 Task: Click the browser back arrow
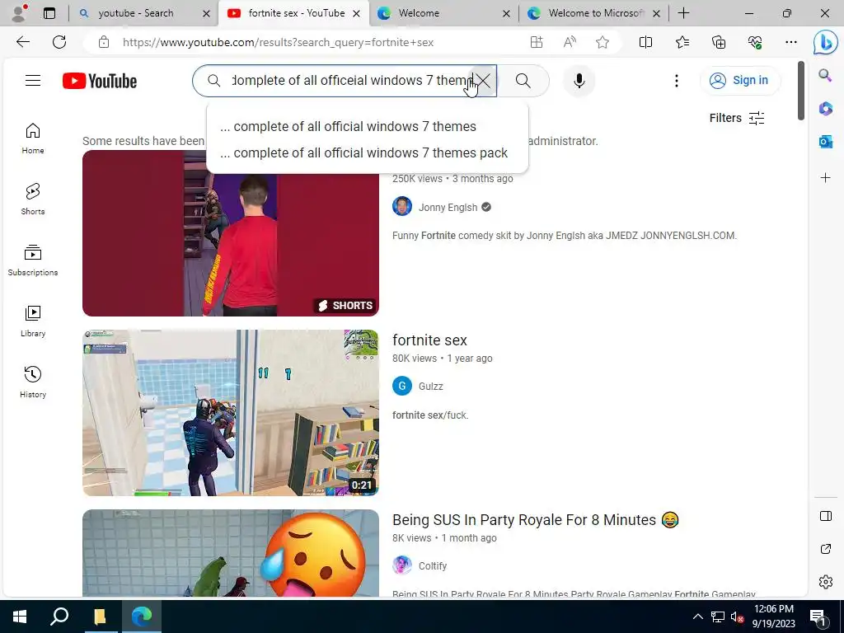coord(22,42)
